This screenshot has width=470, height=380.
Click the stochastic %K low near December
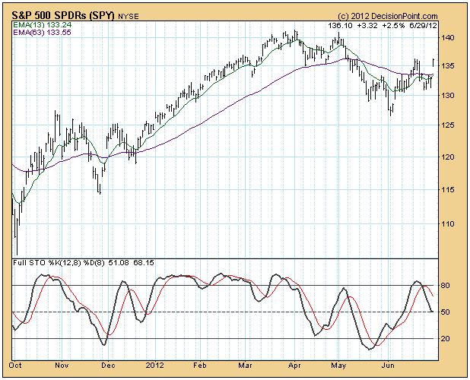tap(104, 344)
